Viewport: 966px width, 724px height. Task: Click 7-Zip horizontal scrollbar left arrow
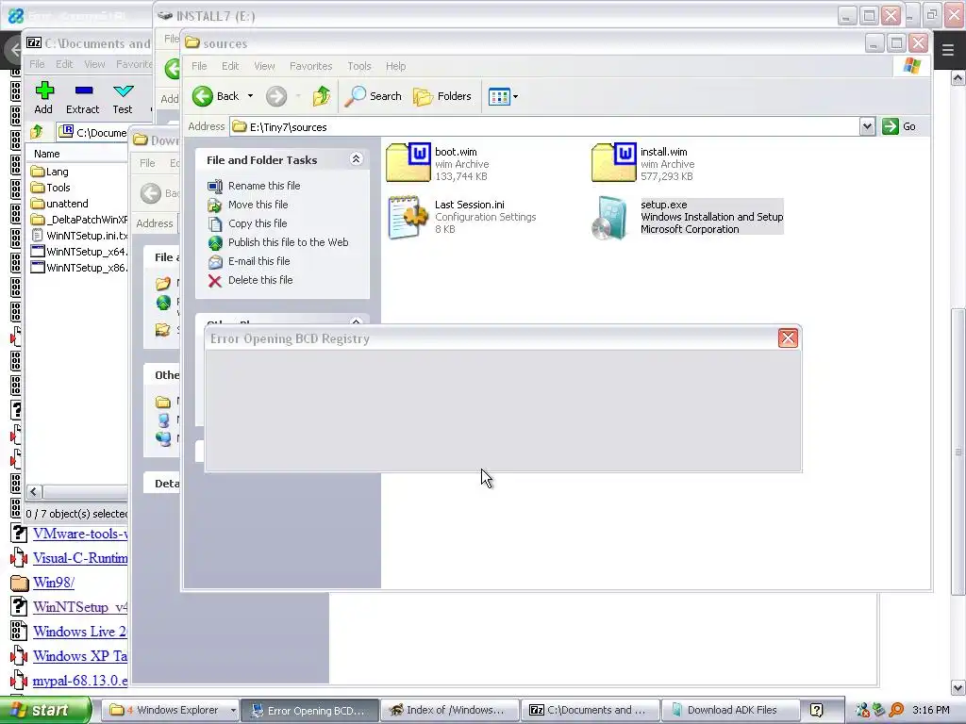pyautogui.click(x=35, y=491)
